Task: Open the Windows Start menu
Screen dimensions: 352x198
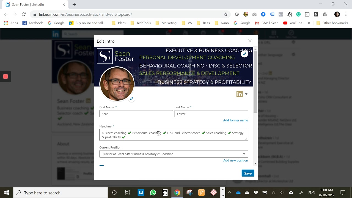Action: pyautogui.click(x=7, y=193)
